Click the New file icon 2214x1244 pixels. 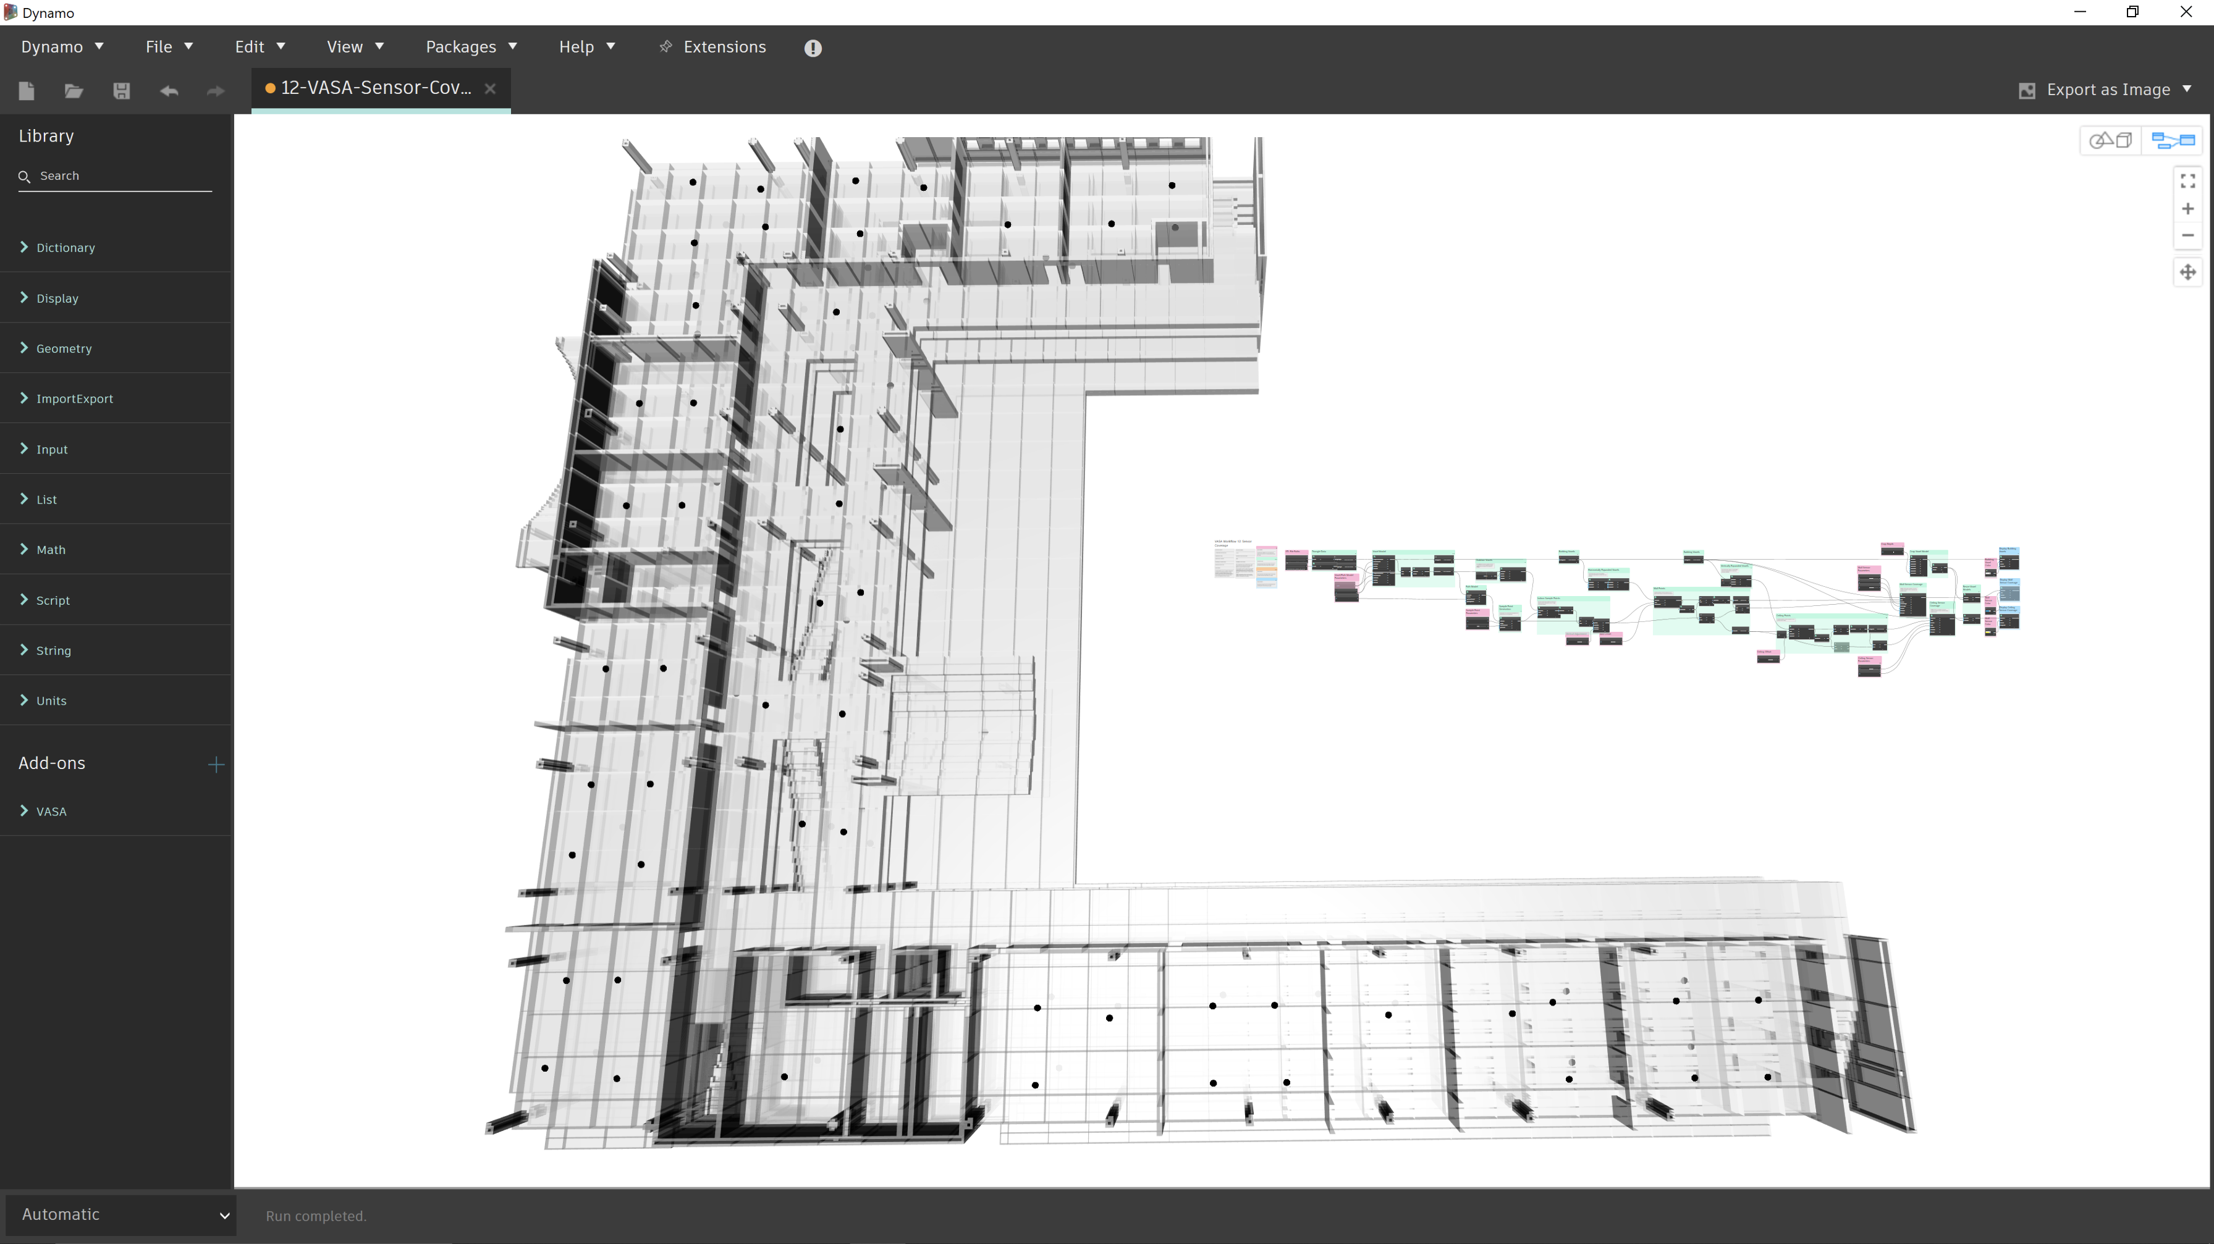point(27,90)
